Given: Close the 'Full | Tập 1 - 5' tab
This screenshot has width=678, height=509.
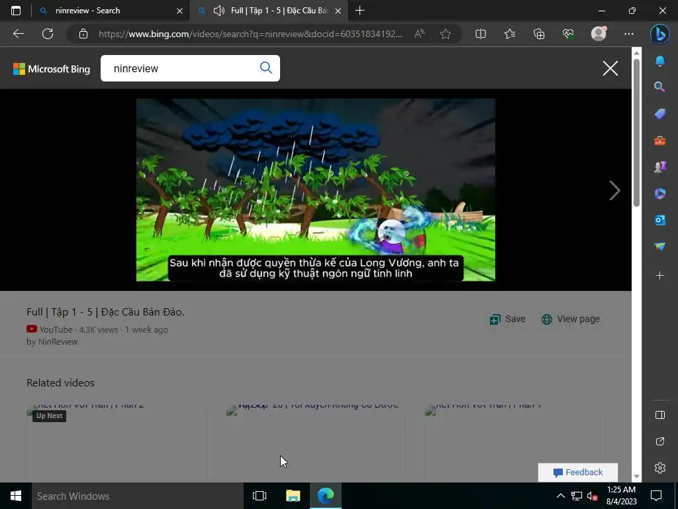Looking at the screenshot, I should click(338, 11).
